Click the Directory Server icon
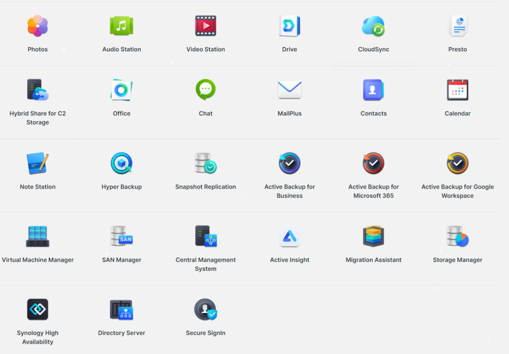This screenshot has width=509, height=354. [121, 310]
